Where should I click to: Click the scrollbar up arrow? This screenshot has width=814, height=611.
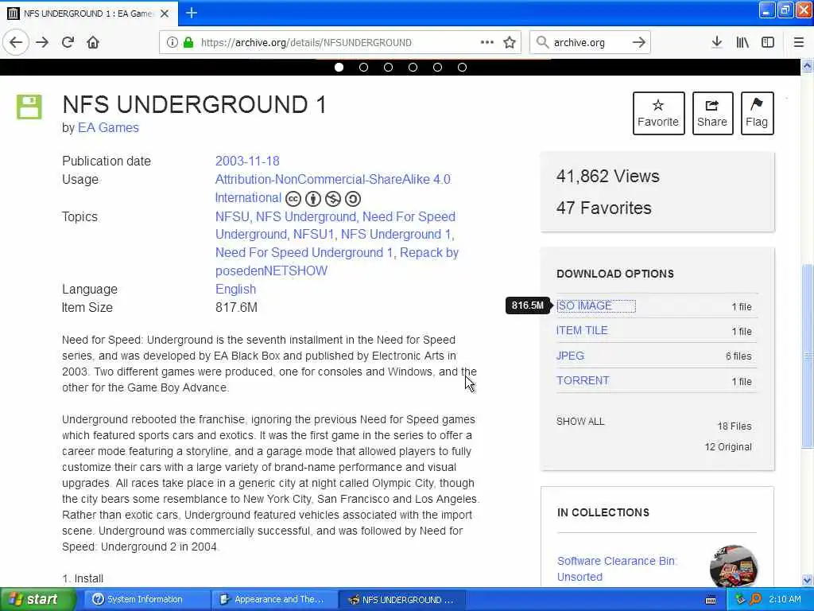click(808, 66)
